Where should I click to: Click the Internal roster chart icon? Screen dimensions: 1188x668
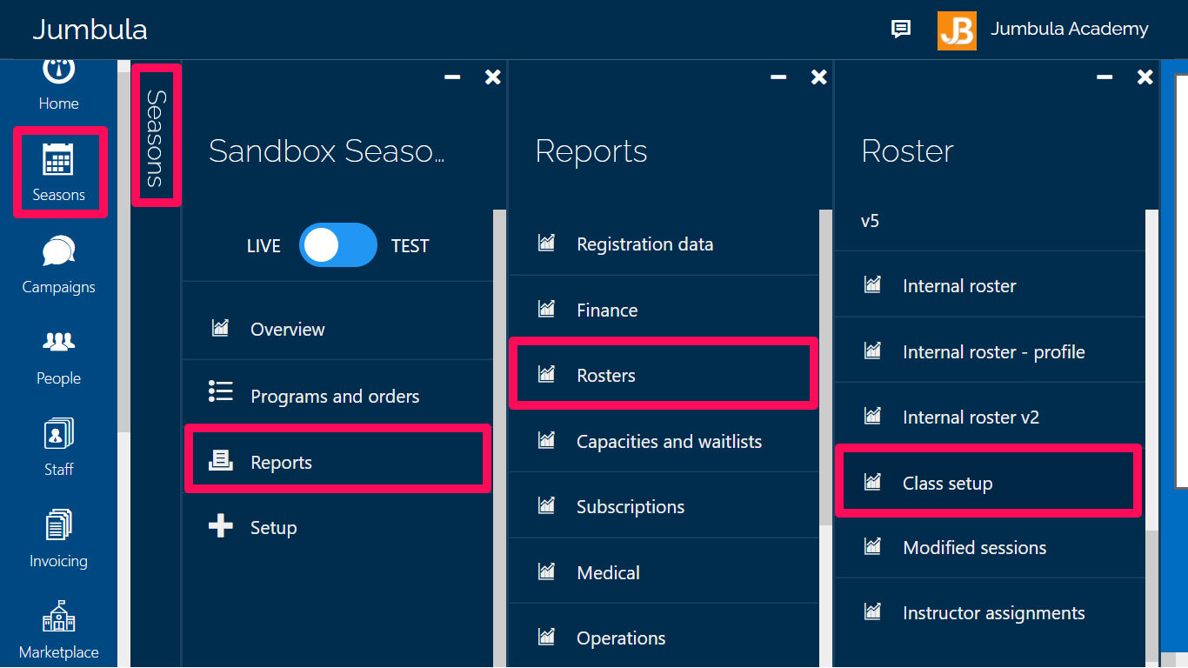click(x=872, y=284)
